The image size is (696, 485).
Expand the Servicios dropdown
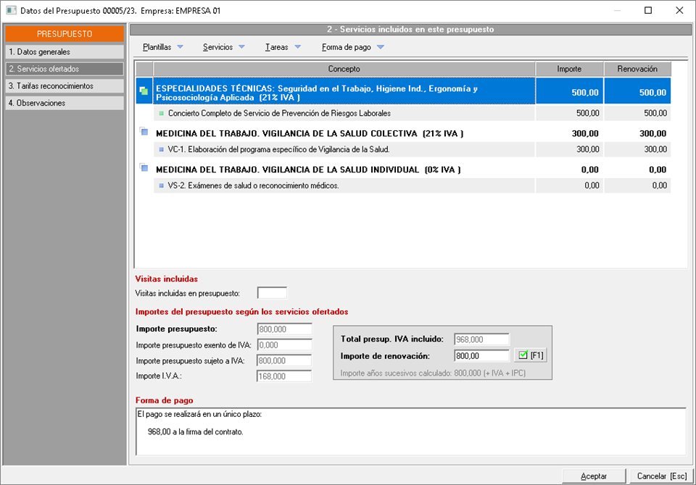coord(224,47)
